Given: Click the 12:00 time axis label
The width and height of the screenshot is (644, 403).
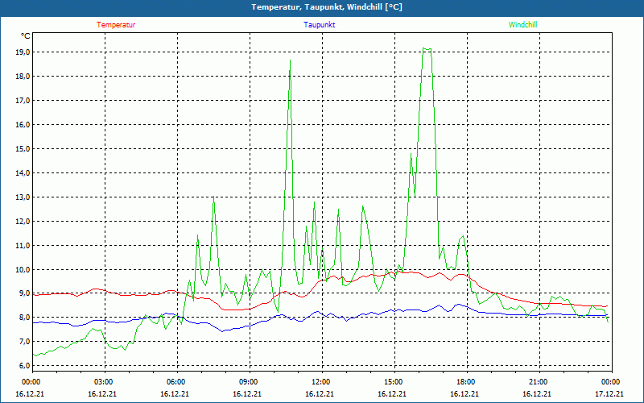Looking at the screenshot, I should (321, 382).
